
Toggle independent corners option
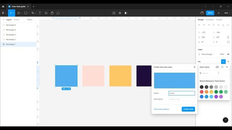(228, 42)
